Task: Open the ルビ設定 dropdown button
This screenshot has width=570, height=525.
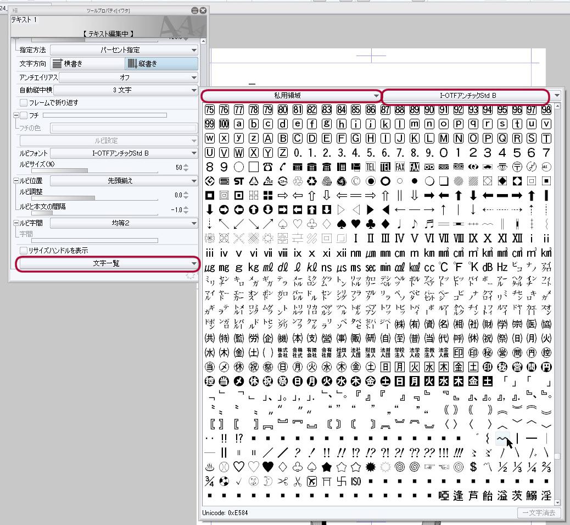Action: [x=109, y=140]
